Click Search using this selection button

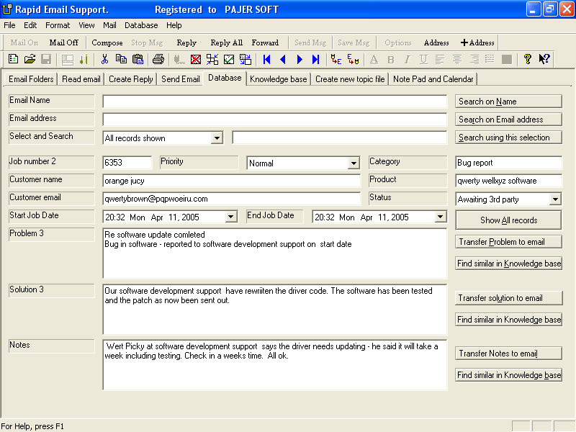point(508,138)
